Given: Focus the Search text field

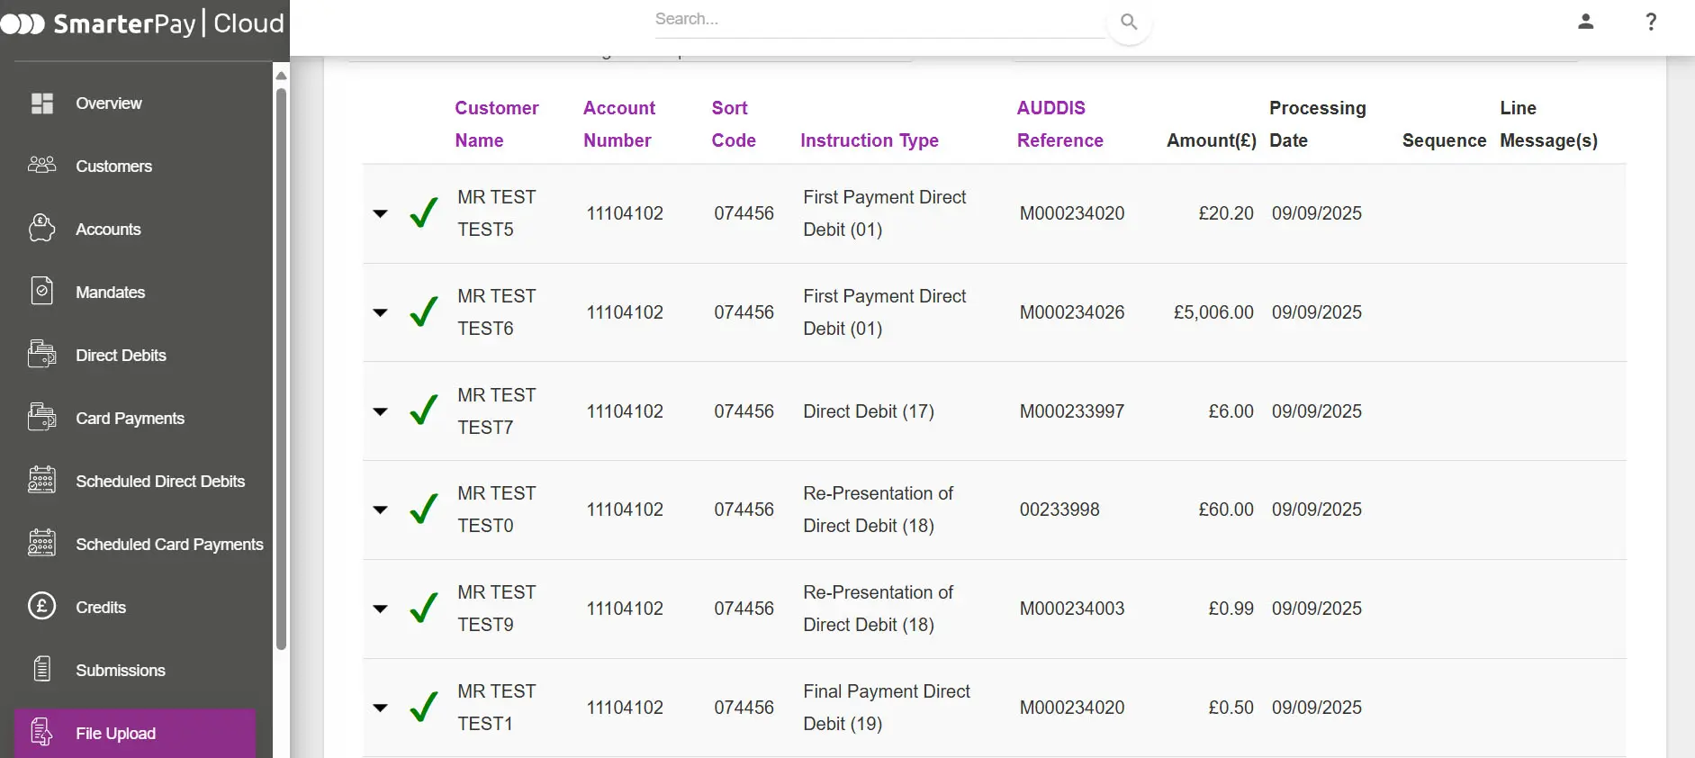Looking at the screenshot, I should coord(878,20).
